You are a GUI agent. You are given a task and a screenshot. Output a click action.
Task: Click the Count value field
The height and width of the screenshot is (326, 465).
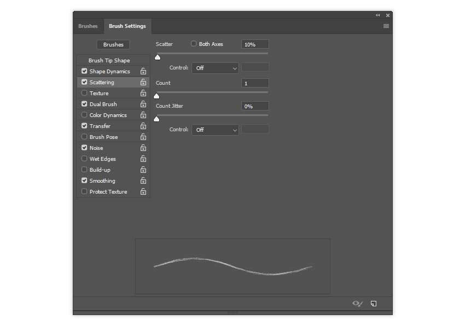[255, 83]
